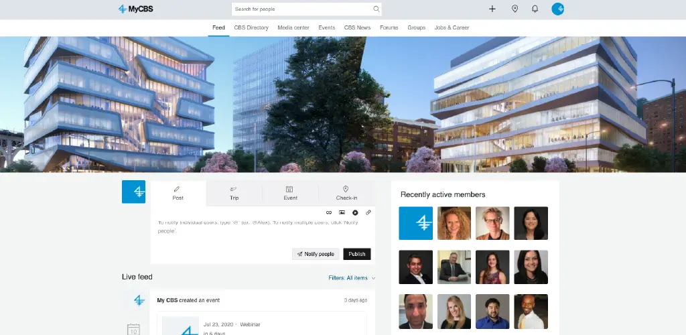Select the Post tab in composer

(x=178, y=194)
